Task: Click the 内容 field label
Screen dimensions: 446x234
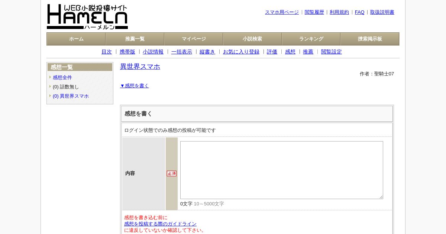Action: (130, 173)
